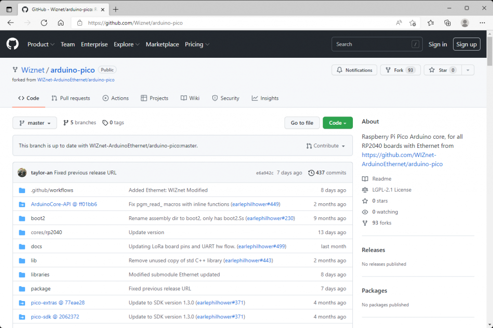
Task: Open the master branch selector dropdown
Action: 35,123
